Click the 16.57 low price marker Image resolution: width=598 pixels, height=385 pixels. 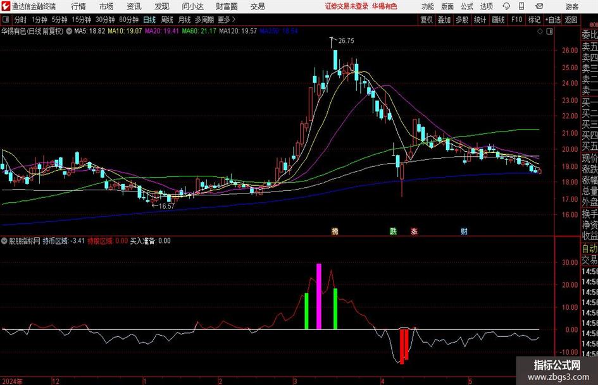click(166, 206)
